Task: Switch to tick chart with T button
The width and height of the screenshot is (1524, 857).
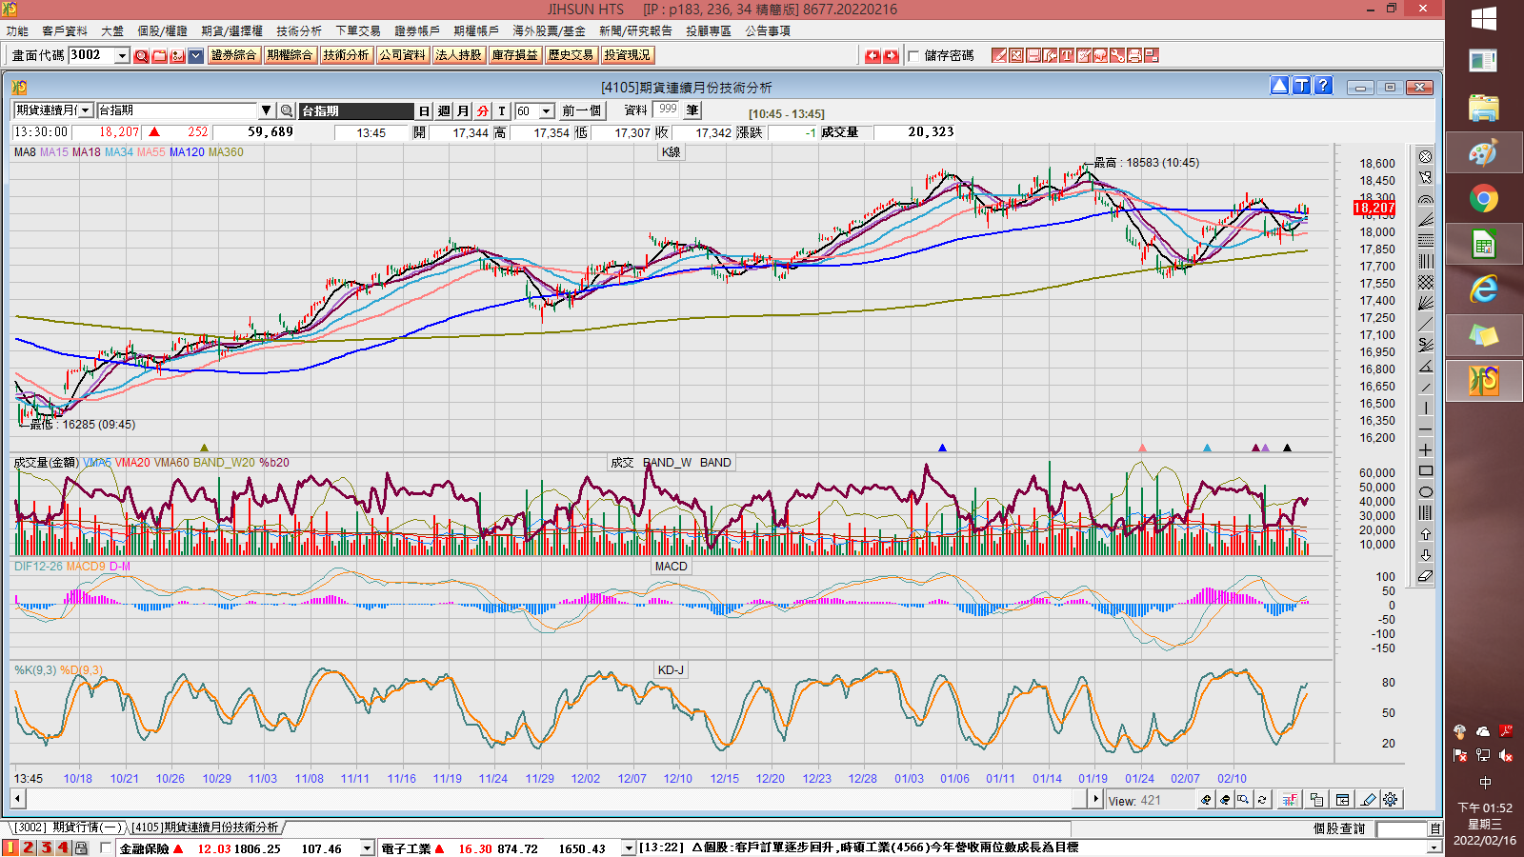Action: [502, 111]
